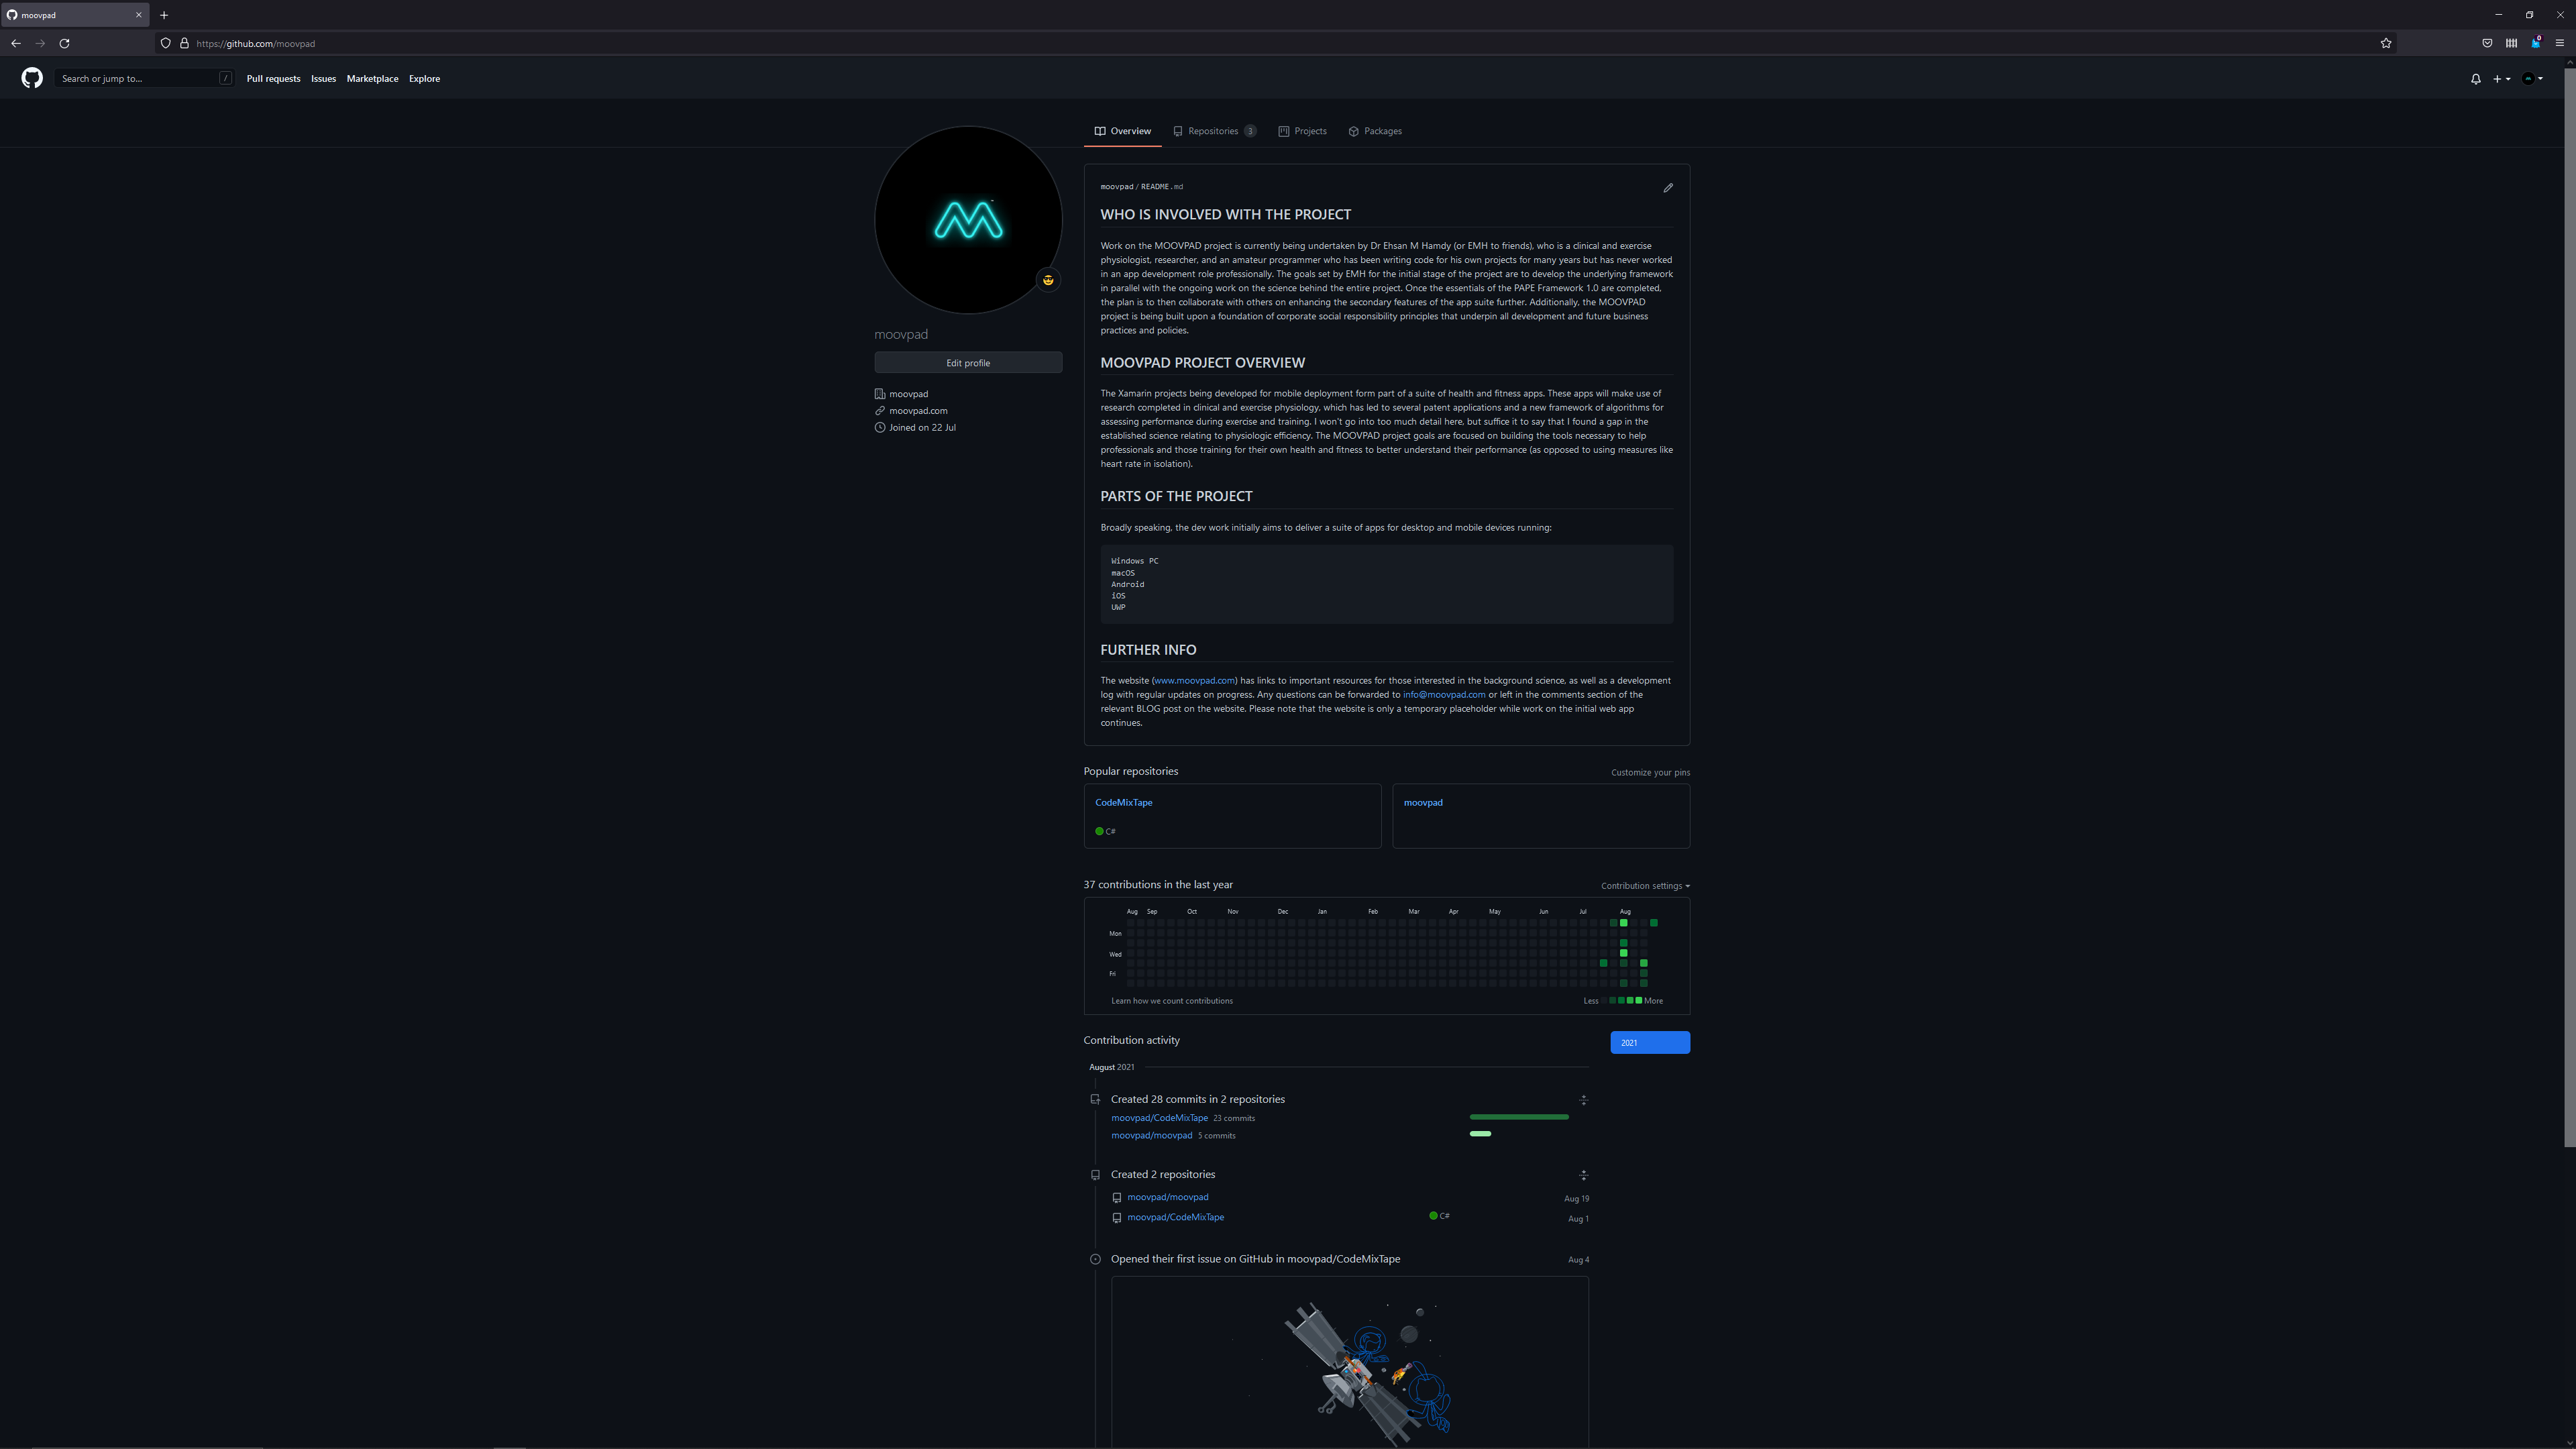Open the user avatar account menu
This screenshot has width=2576, height=1449.
pyautogui.click(x=2532, y=79)
